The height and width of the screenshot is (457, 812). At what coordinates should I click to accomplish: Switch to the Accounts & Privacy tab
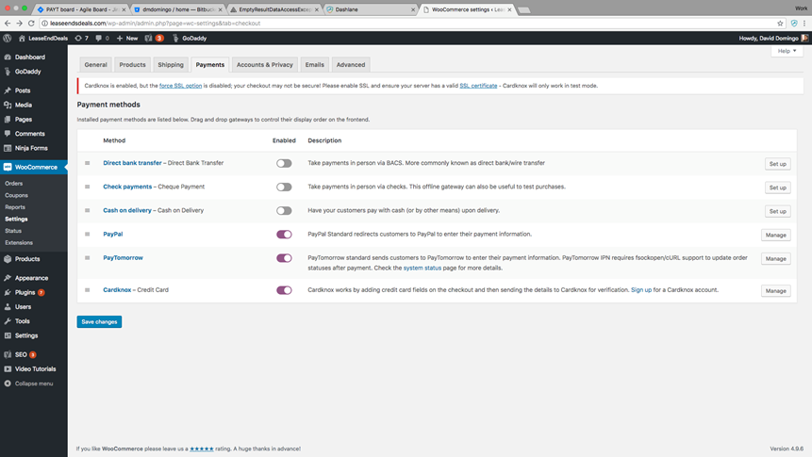tap(265, 65)
